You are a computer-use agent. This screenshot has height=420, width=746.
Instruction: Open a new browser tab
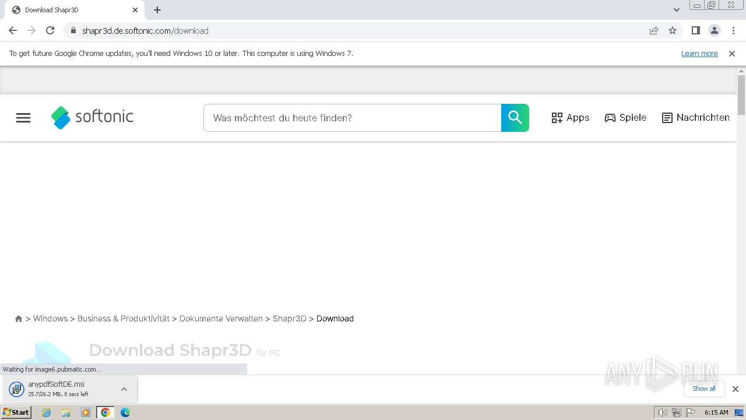(157, 10)
